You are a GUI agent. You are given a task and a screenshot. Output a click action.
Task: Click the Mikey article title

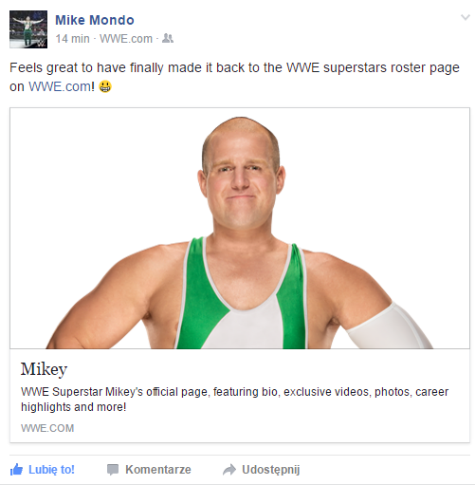[x=44, y=369]
